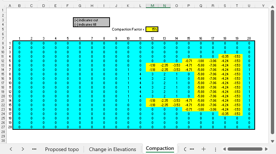This screenshot has height=154, width=276.
Task: Open the Change in Elevations tab
Action: click(112, 149)
